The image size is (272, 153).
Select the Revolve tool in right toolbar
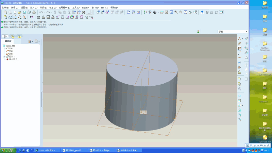click(x=246, y=44)
